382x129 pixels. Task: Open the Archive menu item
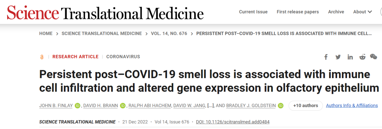336,12
